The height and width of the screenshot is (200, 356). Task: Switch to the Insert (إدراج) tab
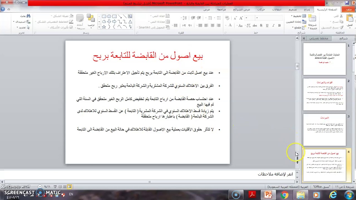coord(307,9)
